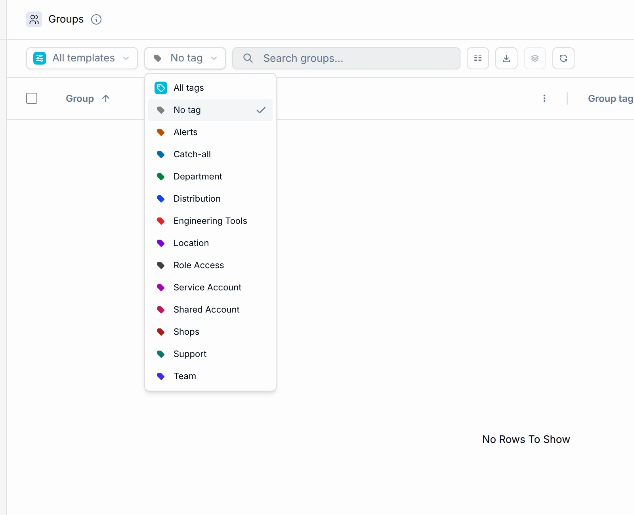This screenshot has width=634, height=515.
Task: Toggle the select-all checkbox in table header
Action: point(32,98)
